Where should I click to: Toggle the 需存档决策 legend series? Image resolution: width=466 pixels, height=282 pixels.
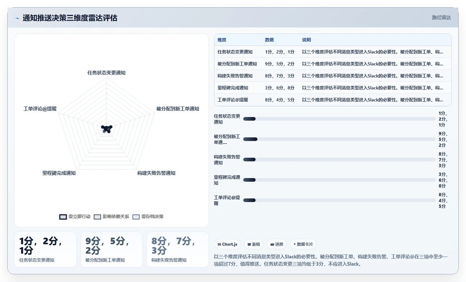point(148,217)
